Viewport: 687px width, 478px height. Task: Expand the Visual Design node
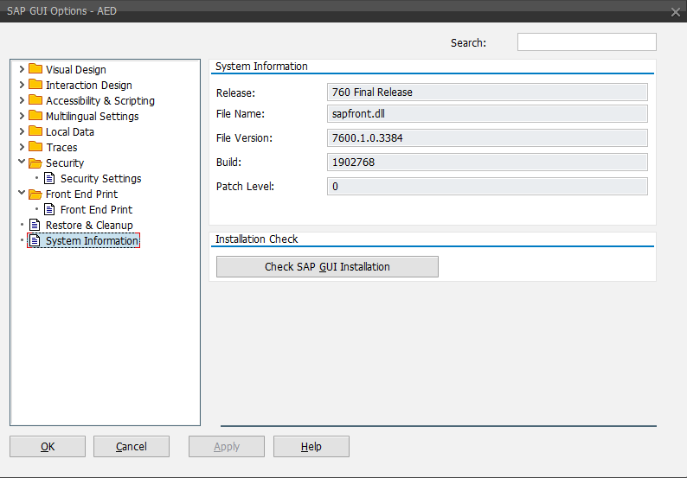click(22, 69)
